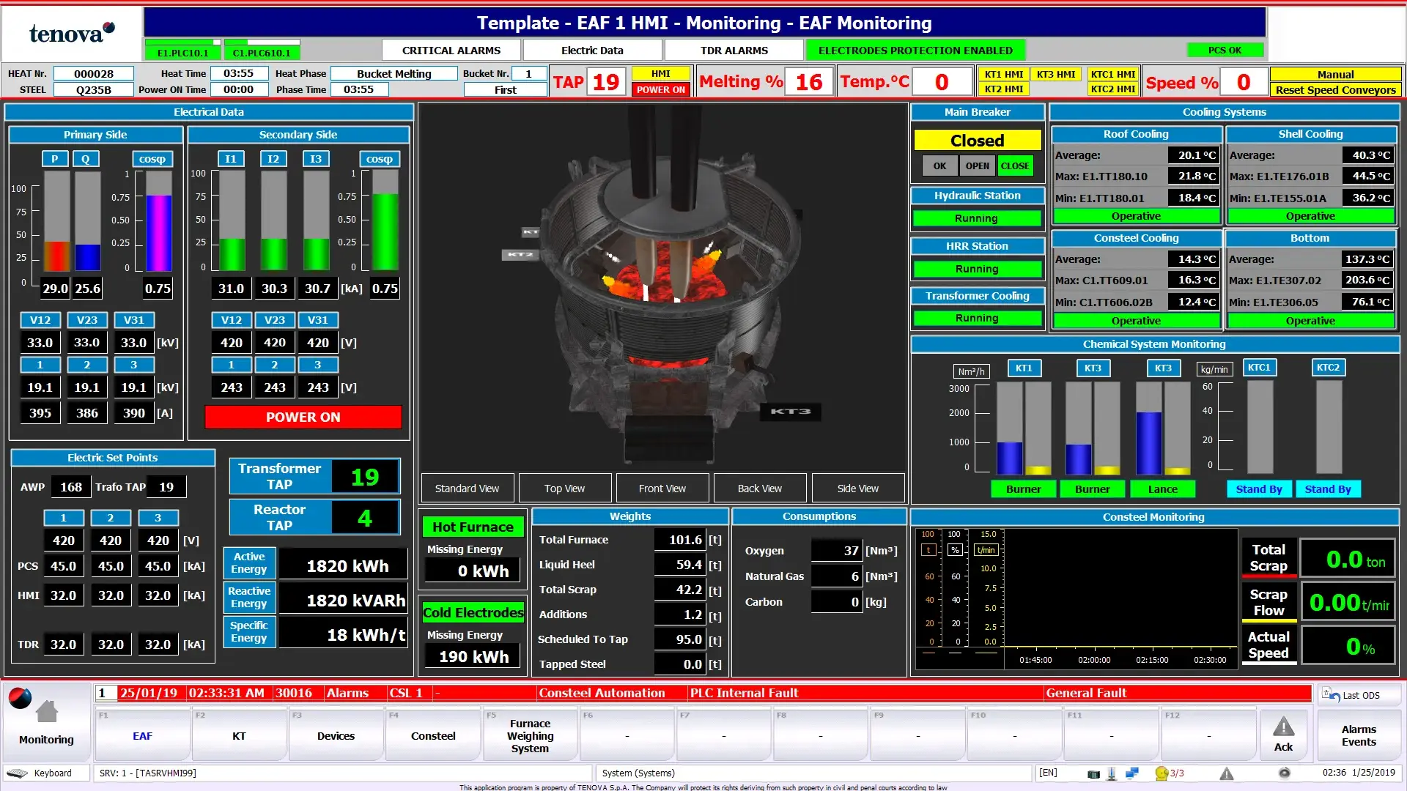The height and width of the screenshot is (791, 1407).
Task: Click the Trafo TAP set point value 19
Action: point(166,487)
